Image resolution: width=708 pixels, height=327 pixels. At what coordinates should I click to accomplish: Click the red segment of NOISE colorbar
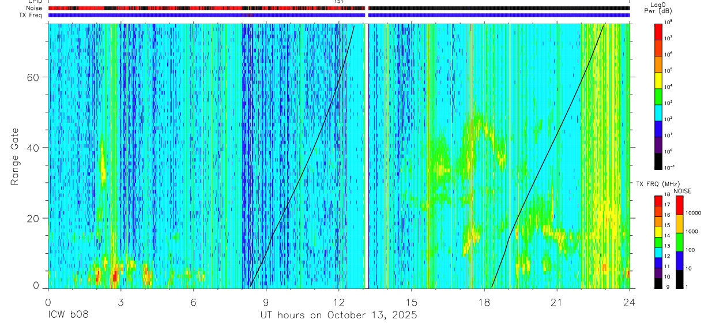pos(680,205)
